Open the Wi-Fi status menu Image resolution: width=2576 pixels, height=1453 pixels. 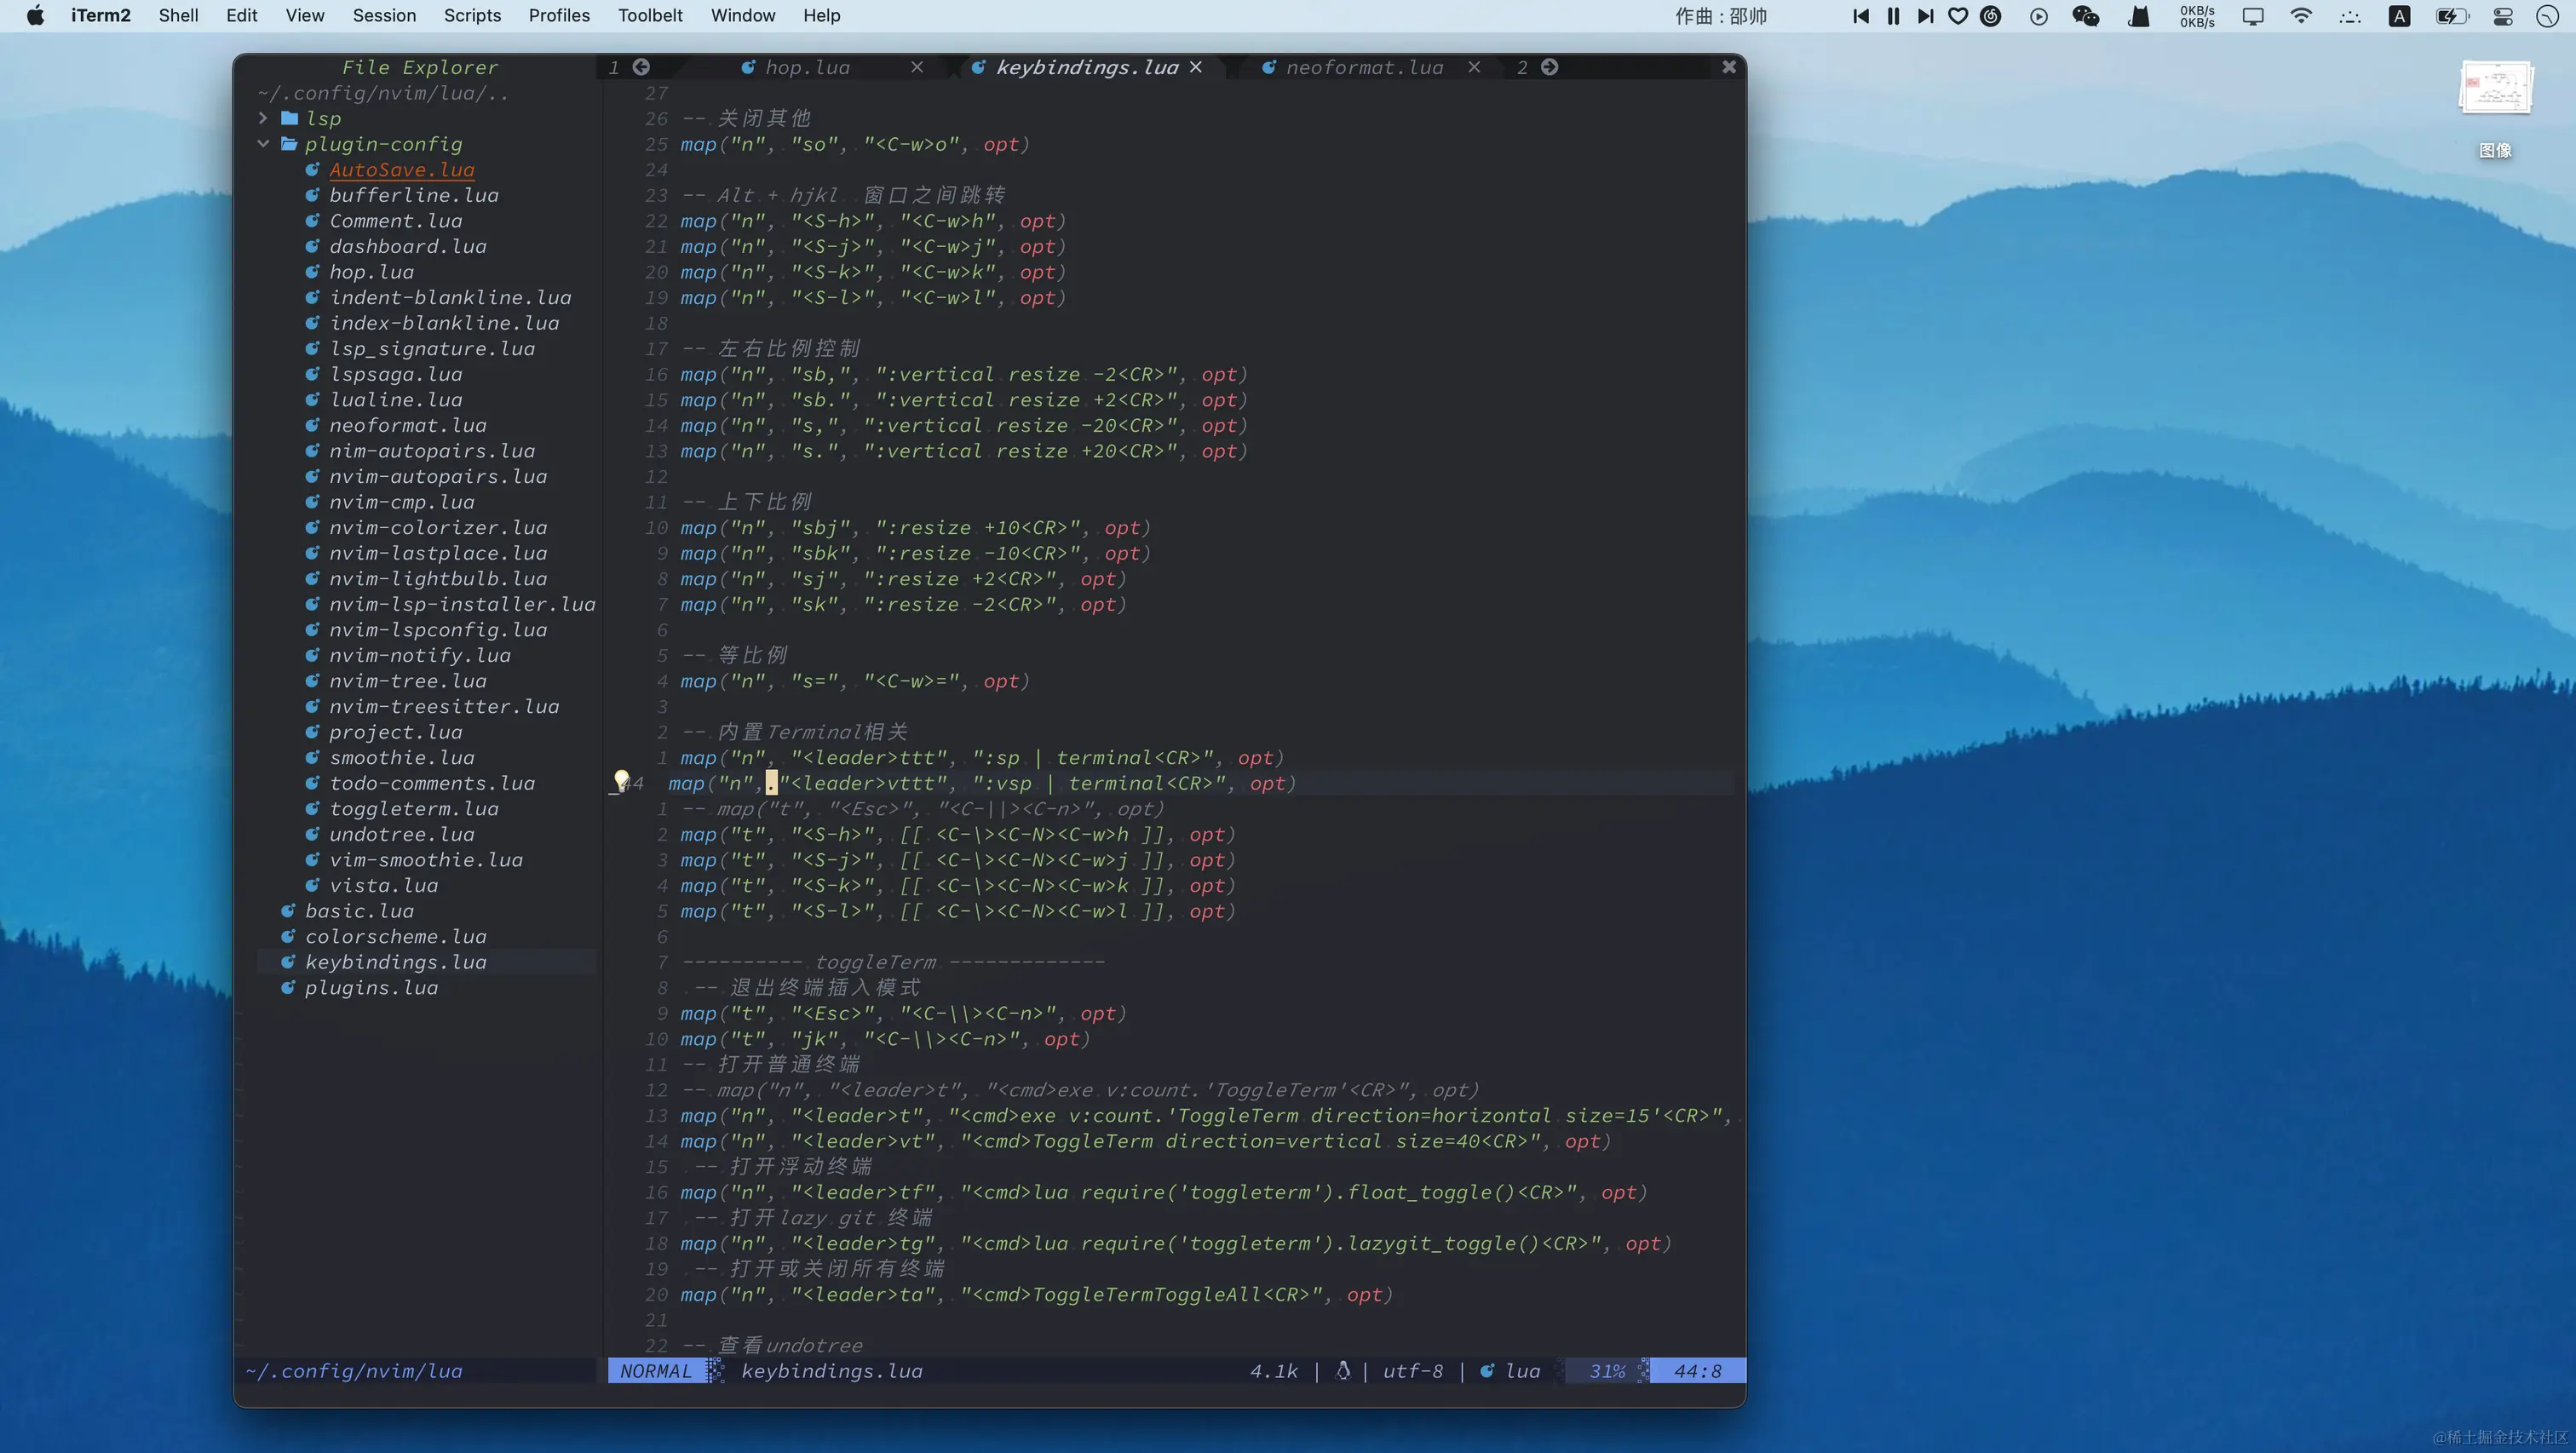(x=2301, y=16)
